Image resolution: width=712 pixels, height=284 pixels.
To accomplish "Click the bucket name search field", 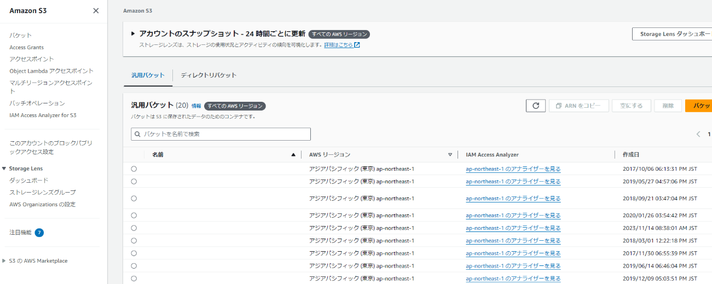I will (x=221, y=134).
